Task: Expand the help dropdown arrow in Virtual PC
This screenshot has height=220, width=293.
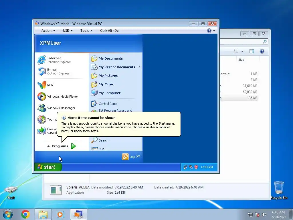Action: point(214,30)
